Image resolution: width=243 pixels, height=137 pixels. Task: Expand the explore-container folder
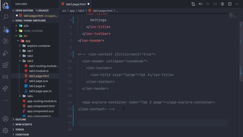20,46
